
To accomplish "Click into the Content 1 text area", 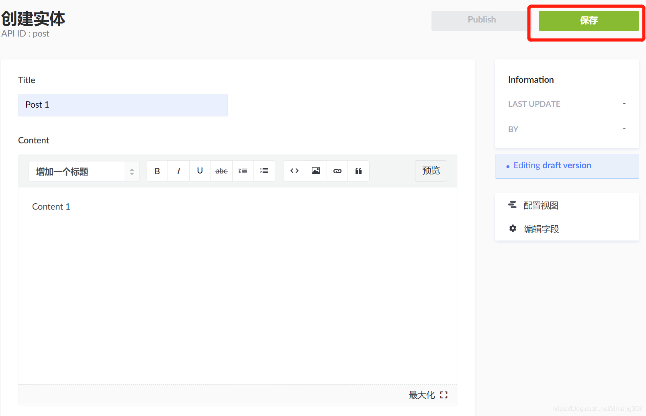I will click(x=238, y=286).
